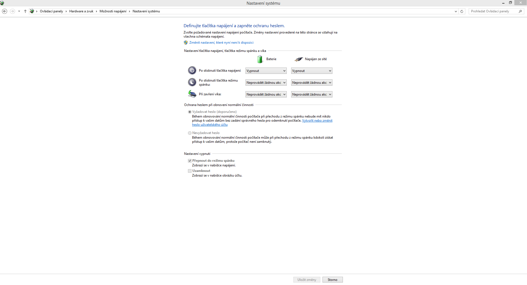This screenshot has width=527, height=285.
Task: Expand chevron after 'Možnosti napájení' breadcrumb
Action: click(130, 11)
